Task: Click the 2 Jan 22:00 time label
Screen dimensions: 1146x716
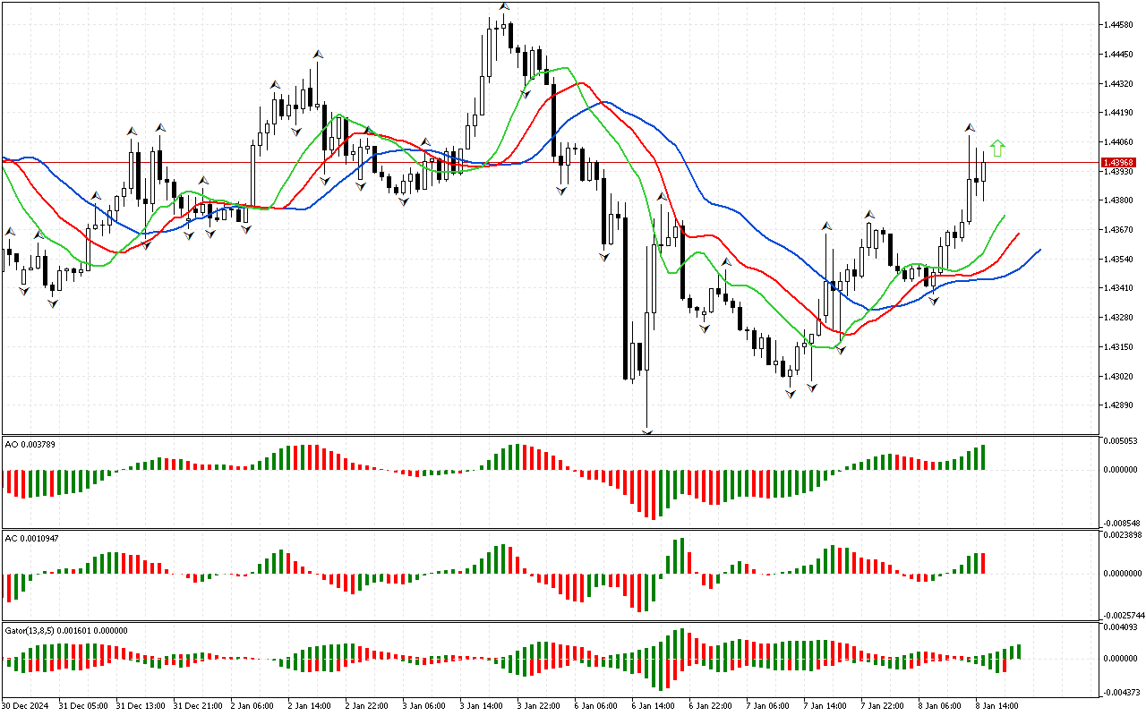Action: (369, 705)
